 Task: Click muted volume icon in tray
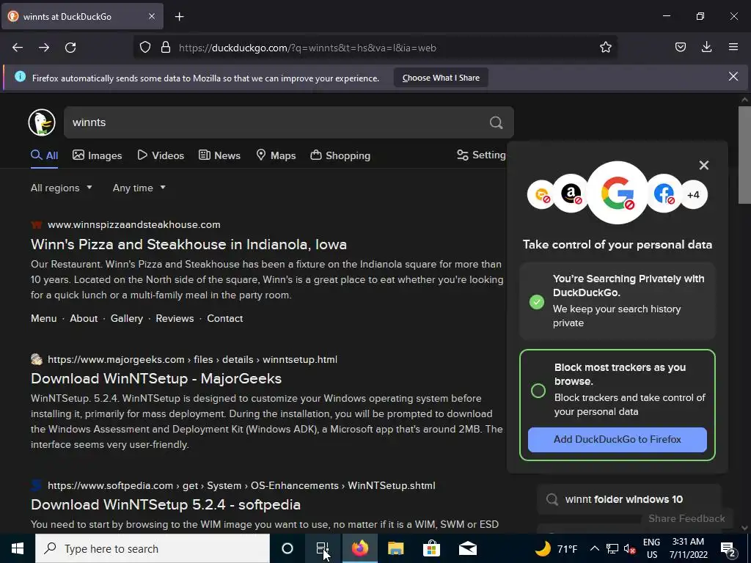[x=629, y=548]
